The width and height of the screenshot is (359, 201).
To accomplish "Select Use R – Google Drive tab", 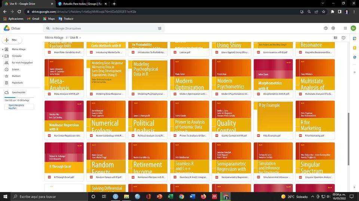I will [29, 4].
